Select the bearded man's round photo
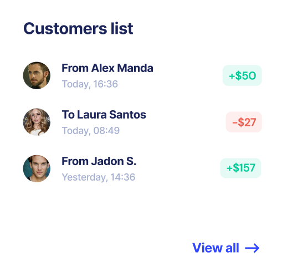This screenshot has width=282, height=277. click(37, 75)
